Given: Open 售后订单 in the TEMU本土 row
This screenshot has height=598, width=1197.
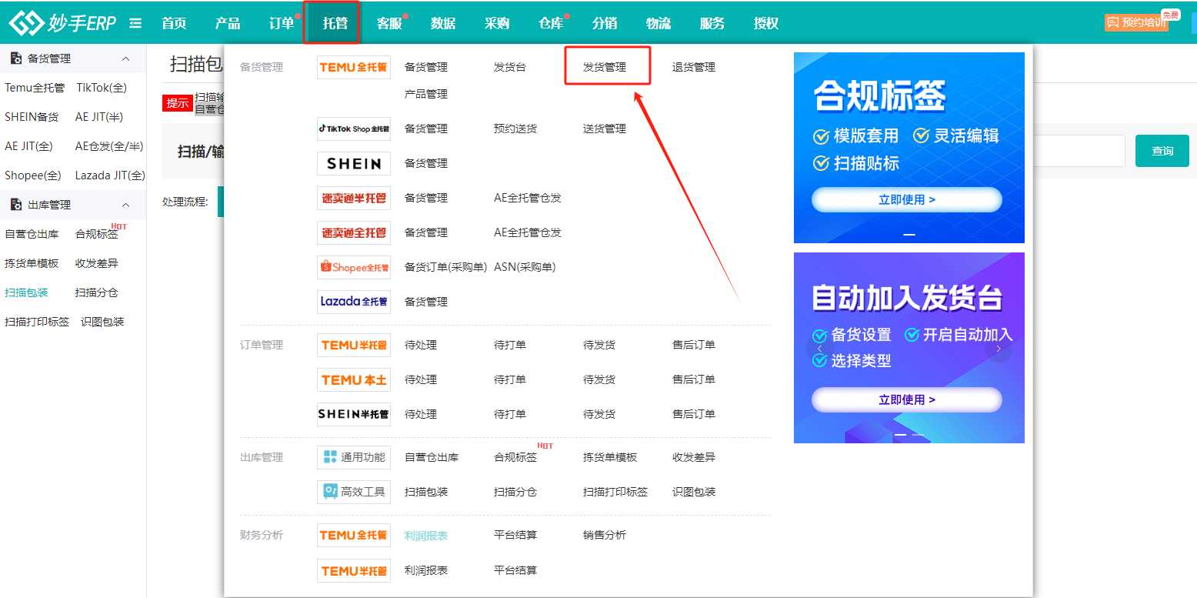Looking at the screenshot, I should click(694, 379).
